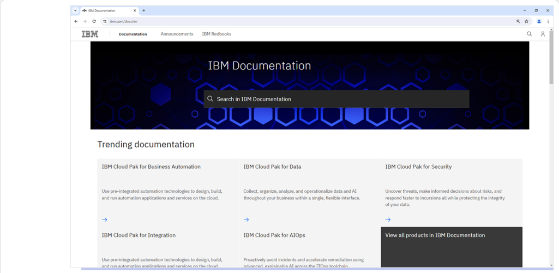
Task: Open the IBM Cloud Pak for Data card title
Action: [x=272, y=167]
